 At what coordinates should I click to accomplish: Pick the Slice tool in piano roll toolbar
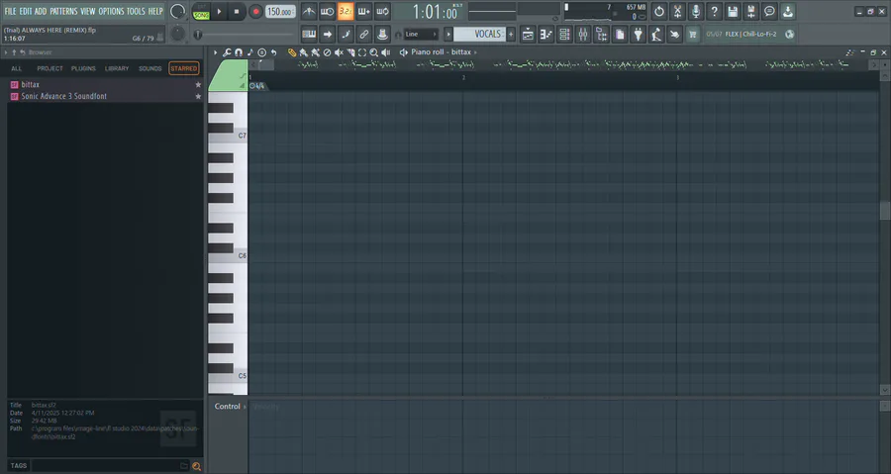[x=350, y=52]
